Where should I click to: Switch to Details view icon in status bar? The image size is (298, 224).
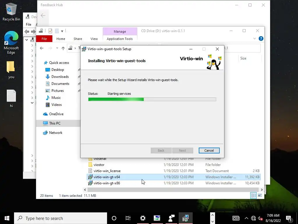point(253,195)
